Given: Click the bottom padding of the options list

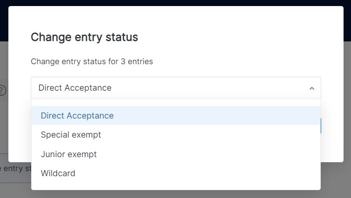Looking at the screenshot, I should [176, 186].
